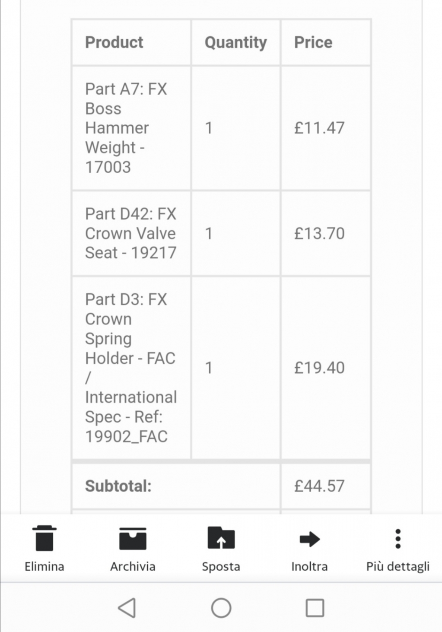Tap the Sposta folder icon

tap(221, 538)
